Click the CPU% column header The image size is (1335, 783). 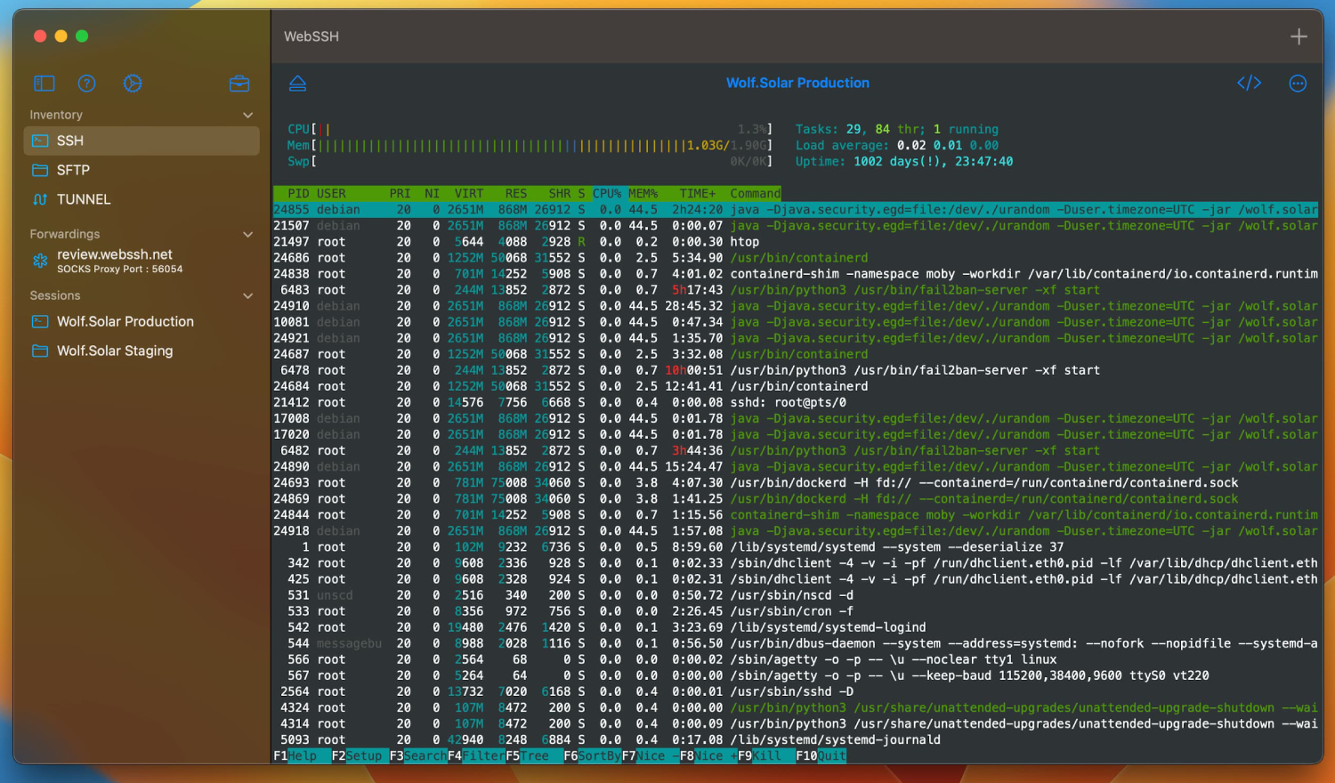(x=607, y=193)
